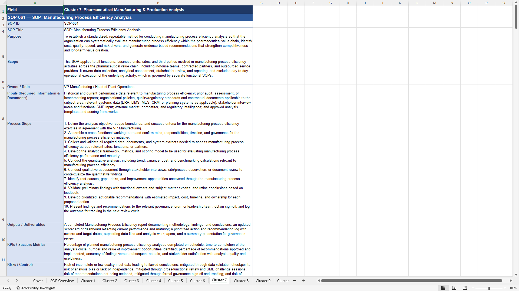The height and width of the screenshot is (291, 519).
Task: Select the 'SOP Title' label cell
Action: coord(35,31)
